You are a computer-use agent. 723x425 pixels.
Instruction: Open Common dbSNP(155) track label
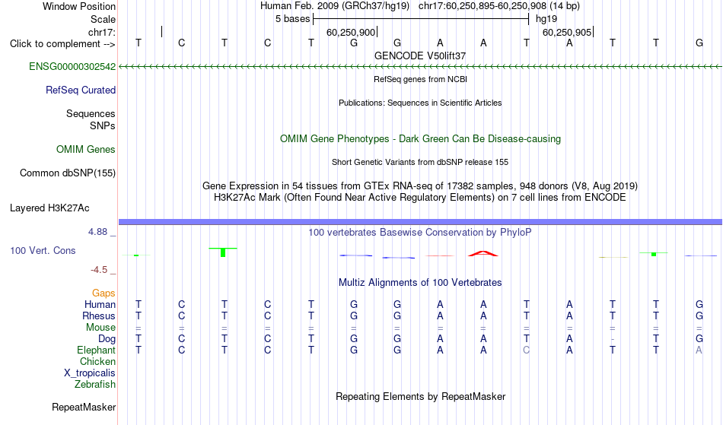pyautogui.click(x=68, y=173)
